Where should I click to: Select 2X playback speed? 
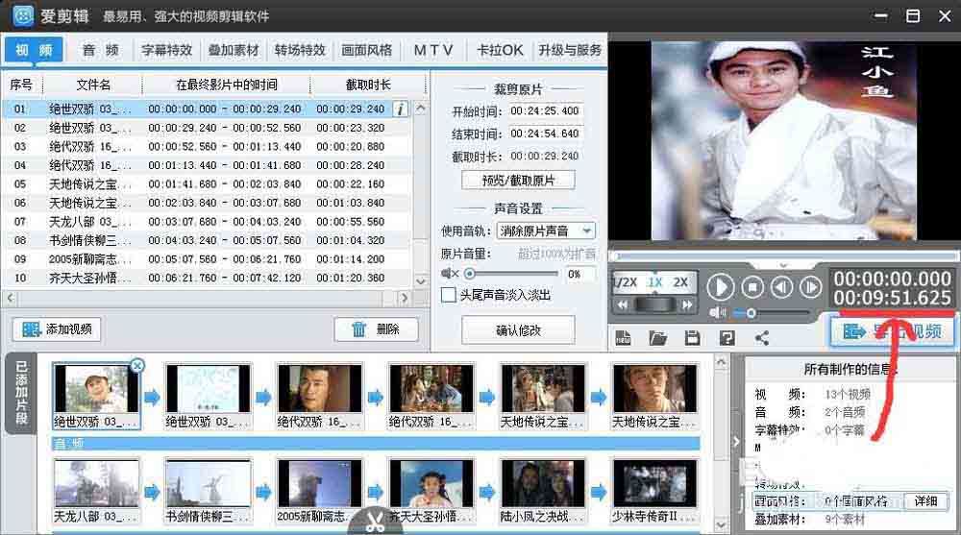pos(680,282)
